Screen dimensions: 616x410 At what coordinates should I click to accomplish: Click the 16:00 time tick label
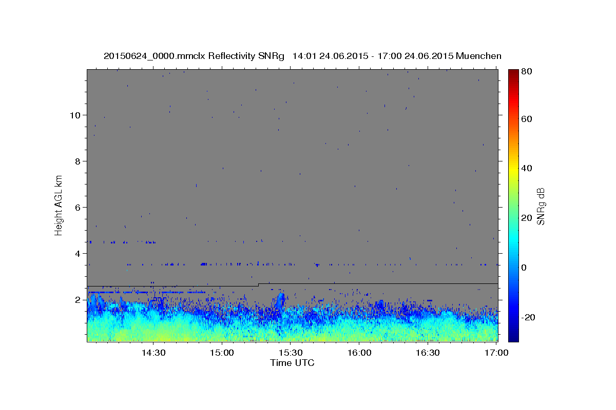(x=359, y=353)
